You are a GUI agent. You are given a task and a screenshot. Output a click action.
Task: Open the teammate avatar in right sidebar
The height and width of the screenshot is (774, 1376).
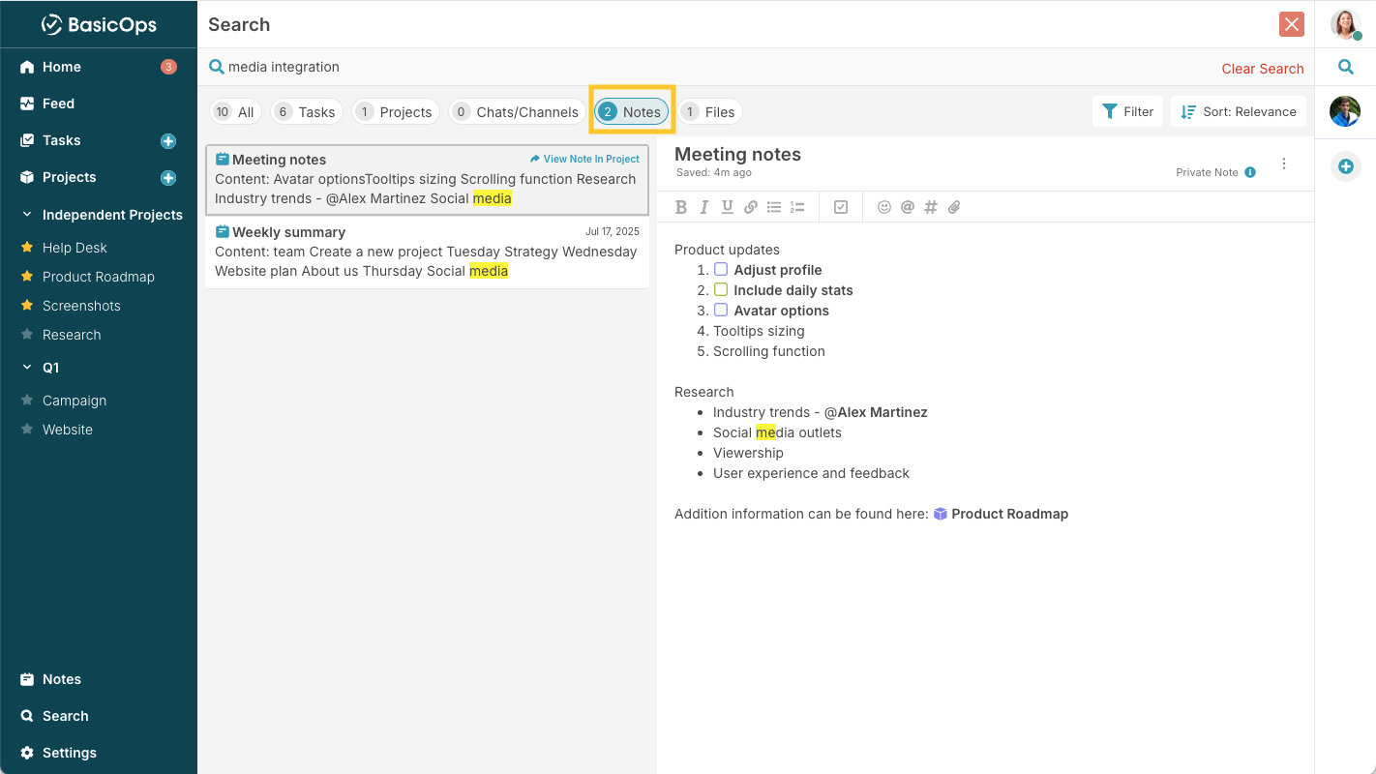pyautogui.click(x=1345, y=111)
